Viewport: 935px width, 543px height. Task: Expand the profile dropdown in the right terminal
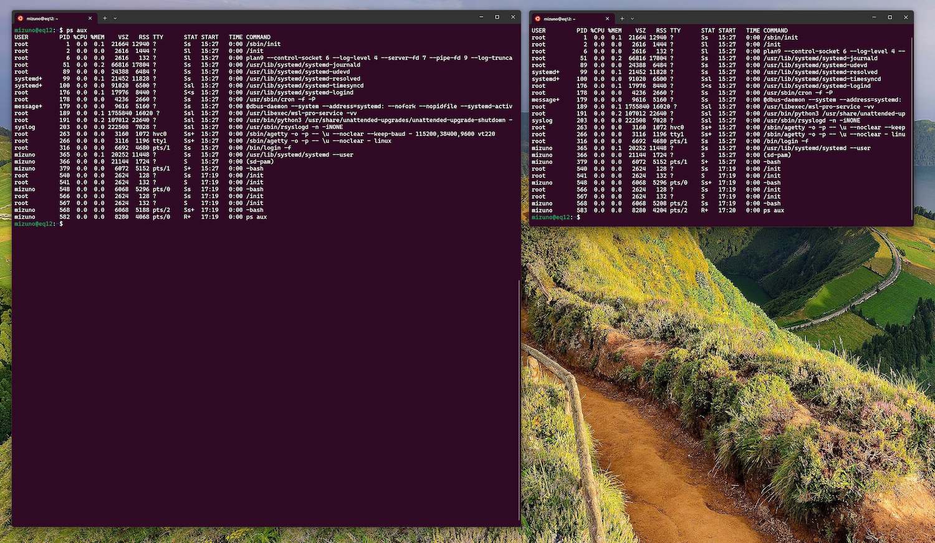tap(632, 18)
